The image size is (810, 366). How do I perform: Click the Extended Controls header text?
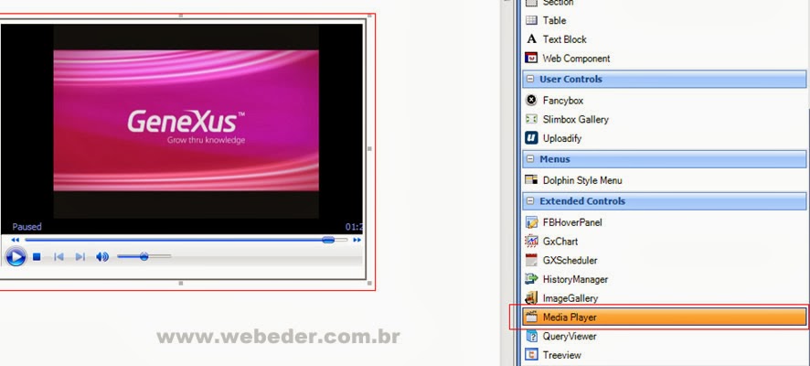point(582,201)
